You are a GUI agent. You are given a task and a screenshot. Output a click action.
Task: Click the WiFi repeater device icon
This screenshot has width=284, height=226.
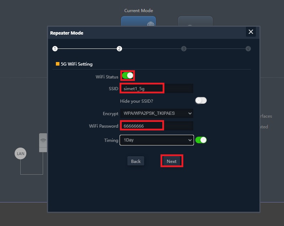[x=43, y=142]
